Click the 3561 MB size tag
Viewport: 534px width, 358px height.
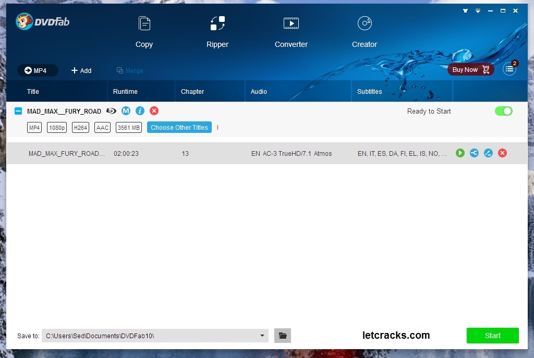coord(129,128)
